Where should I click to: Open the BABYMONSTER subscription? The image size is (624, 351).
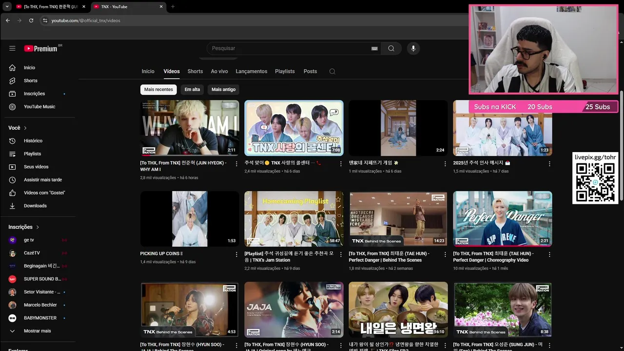click(40, 318)
